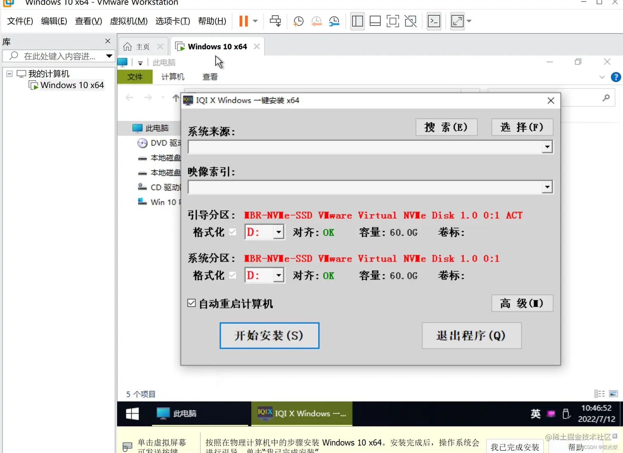This screenshot has width=623, height=453.
Task: Click the 我已完成安装 button
Action: 515,447
